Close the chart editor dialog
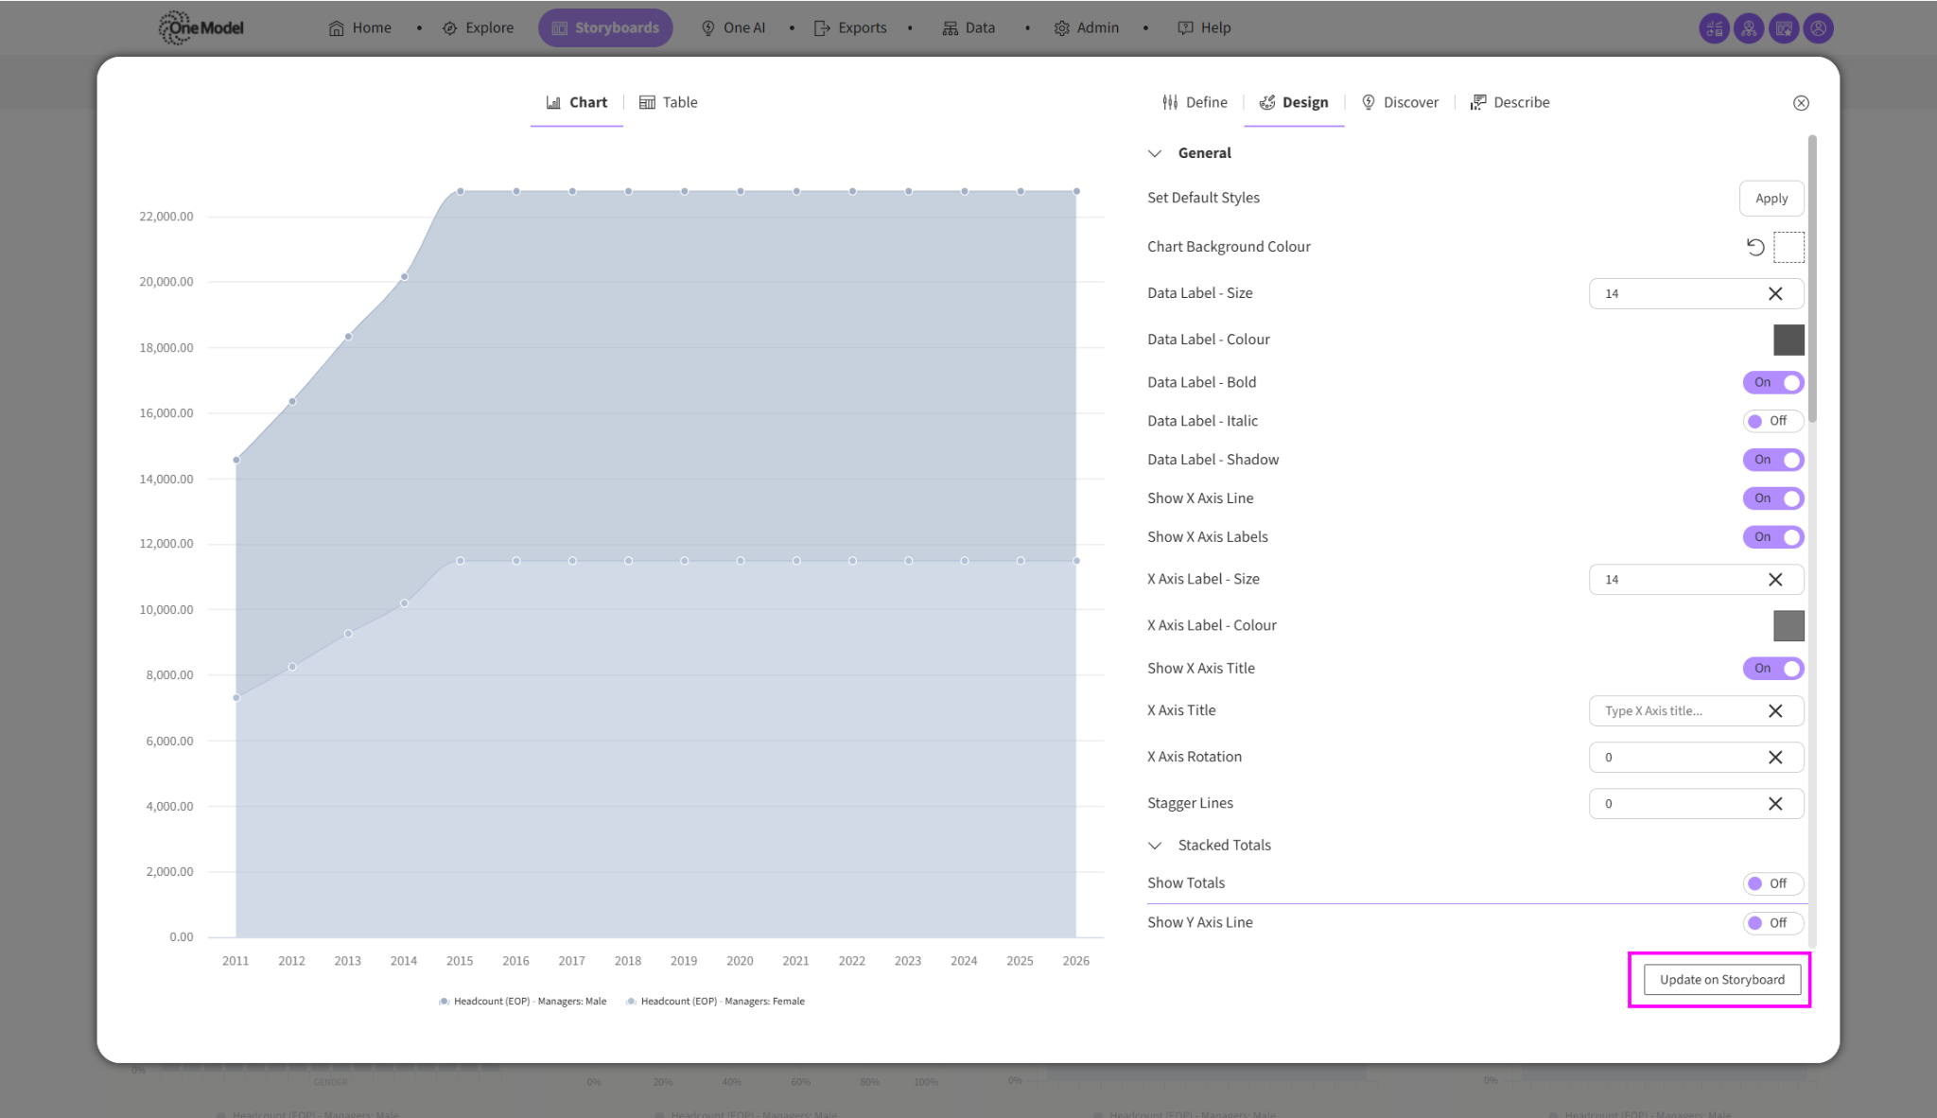The image size is (1937, 1118). click(x=1801, y=103)
